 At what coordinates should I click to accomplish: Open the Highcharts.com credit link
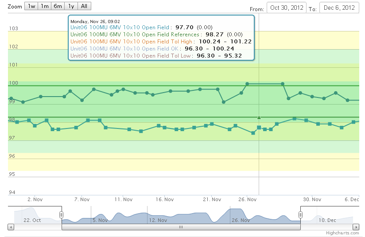click(342, 233)
